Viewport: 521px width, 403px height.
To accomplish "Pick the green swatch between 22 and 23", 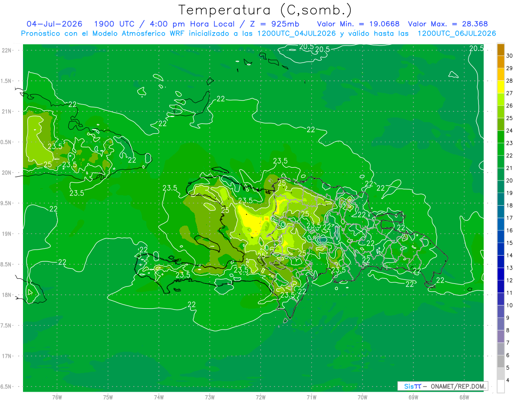I will 501,150.
